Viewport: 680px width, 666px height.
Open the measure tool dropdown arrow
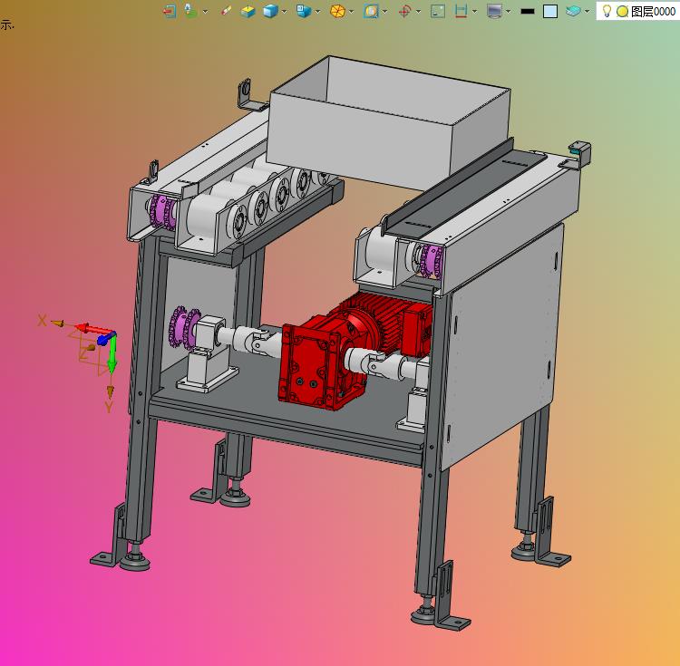click(x=474, y=12)
